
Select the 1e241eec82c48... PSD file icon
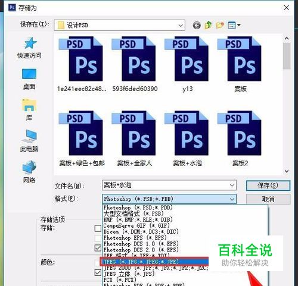[x=81, y=59]
